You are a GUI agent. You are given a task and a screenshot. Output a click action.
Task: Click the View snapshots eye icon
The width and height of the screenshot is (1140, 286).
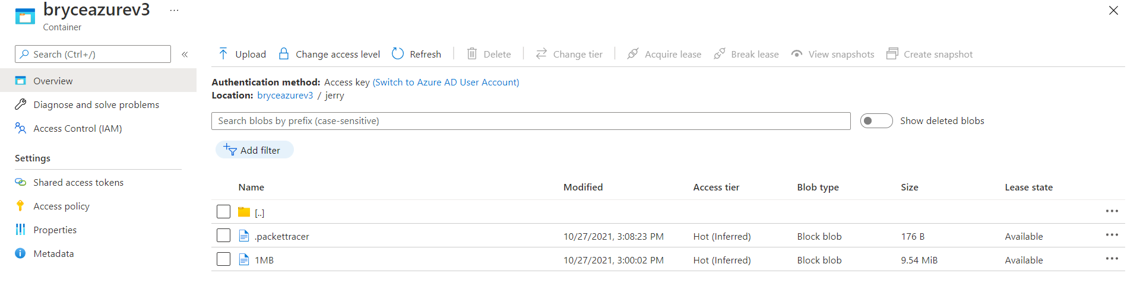coord(797,54)
